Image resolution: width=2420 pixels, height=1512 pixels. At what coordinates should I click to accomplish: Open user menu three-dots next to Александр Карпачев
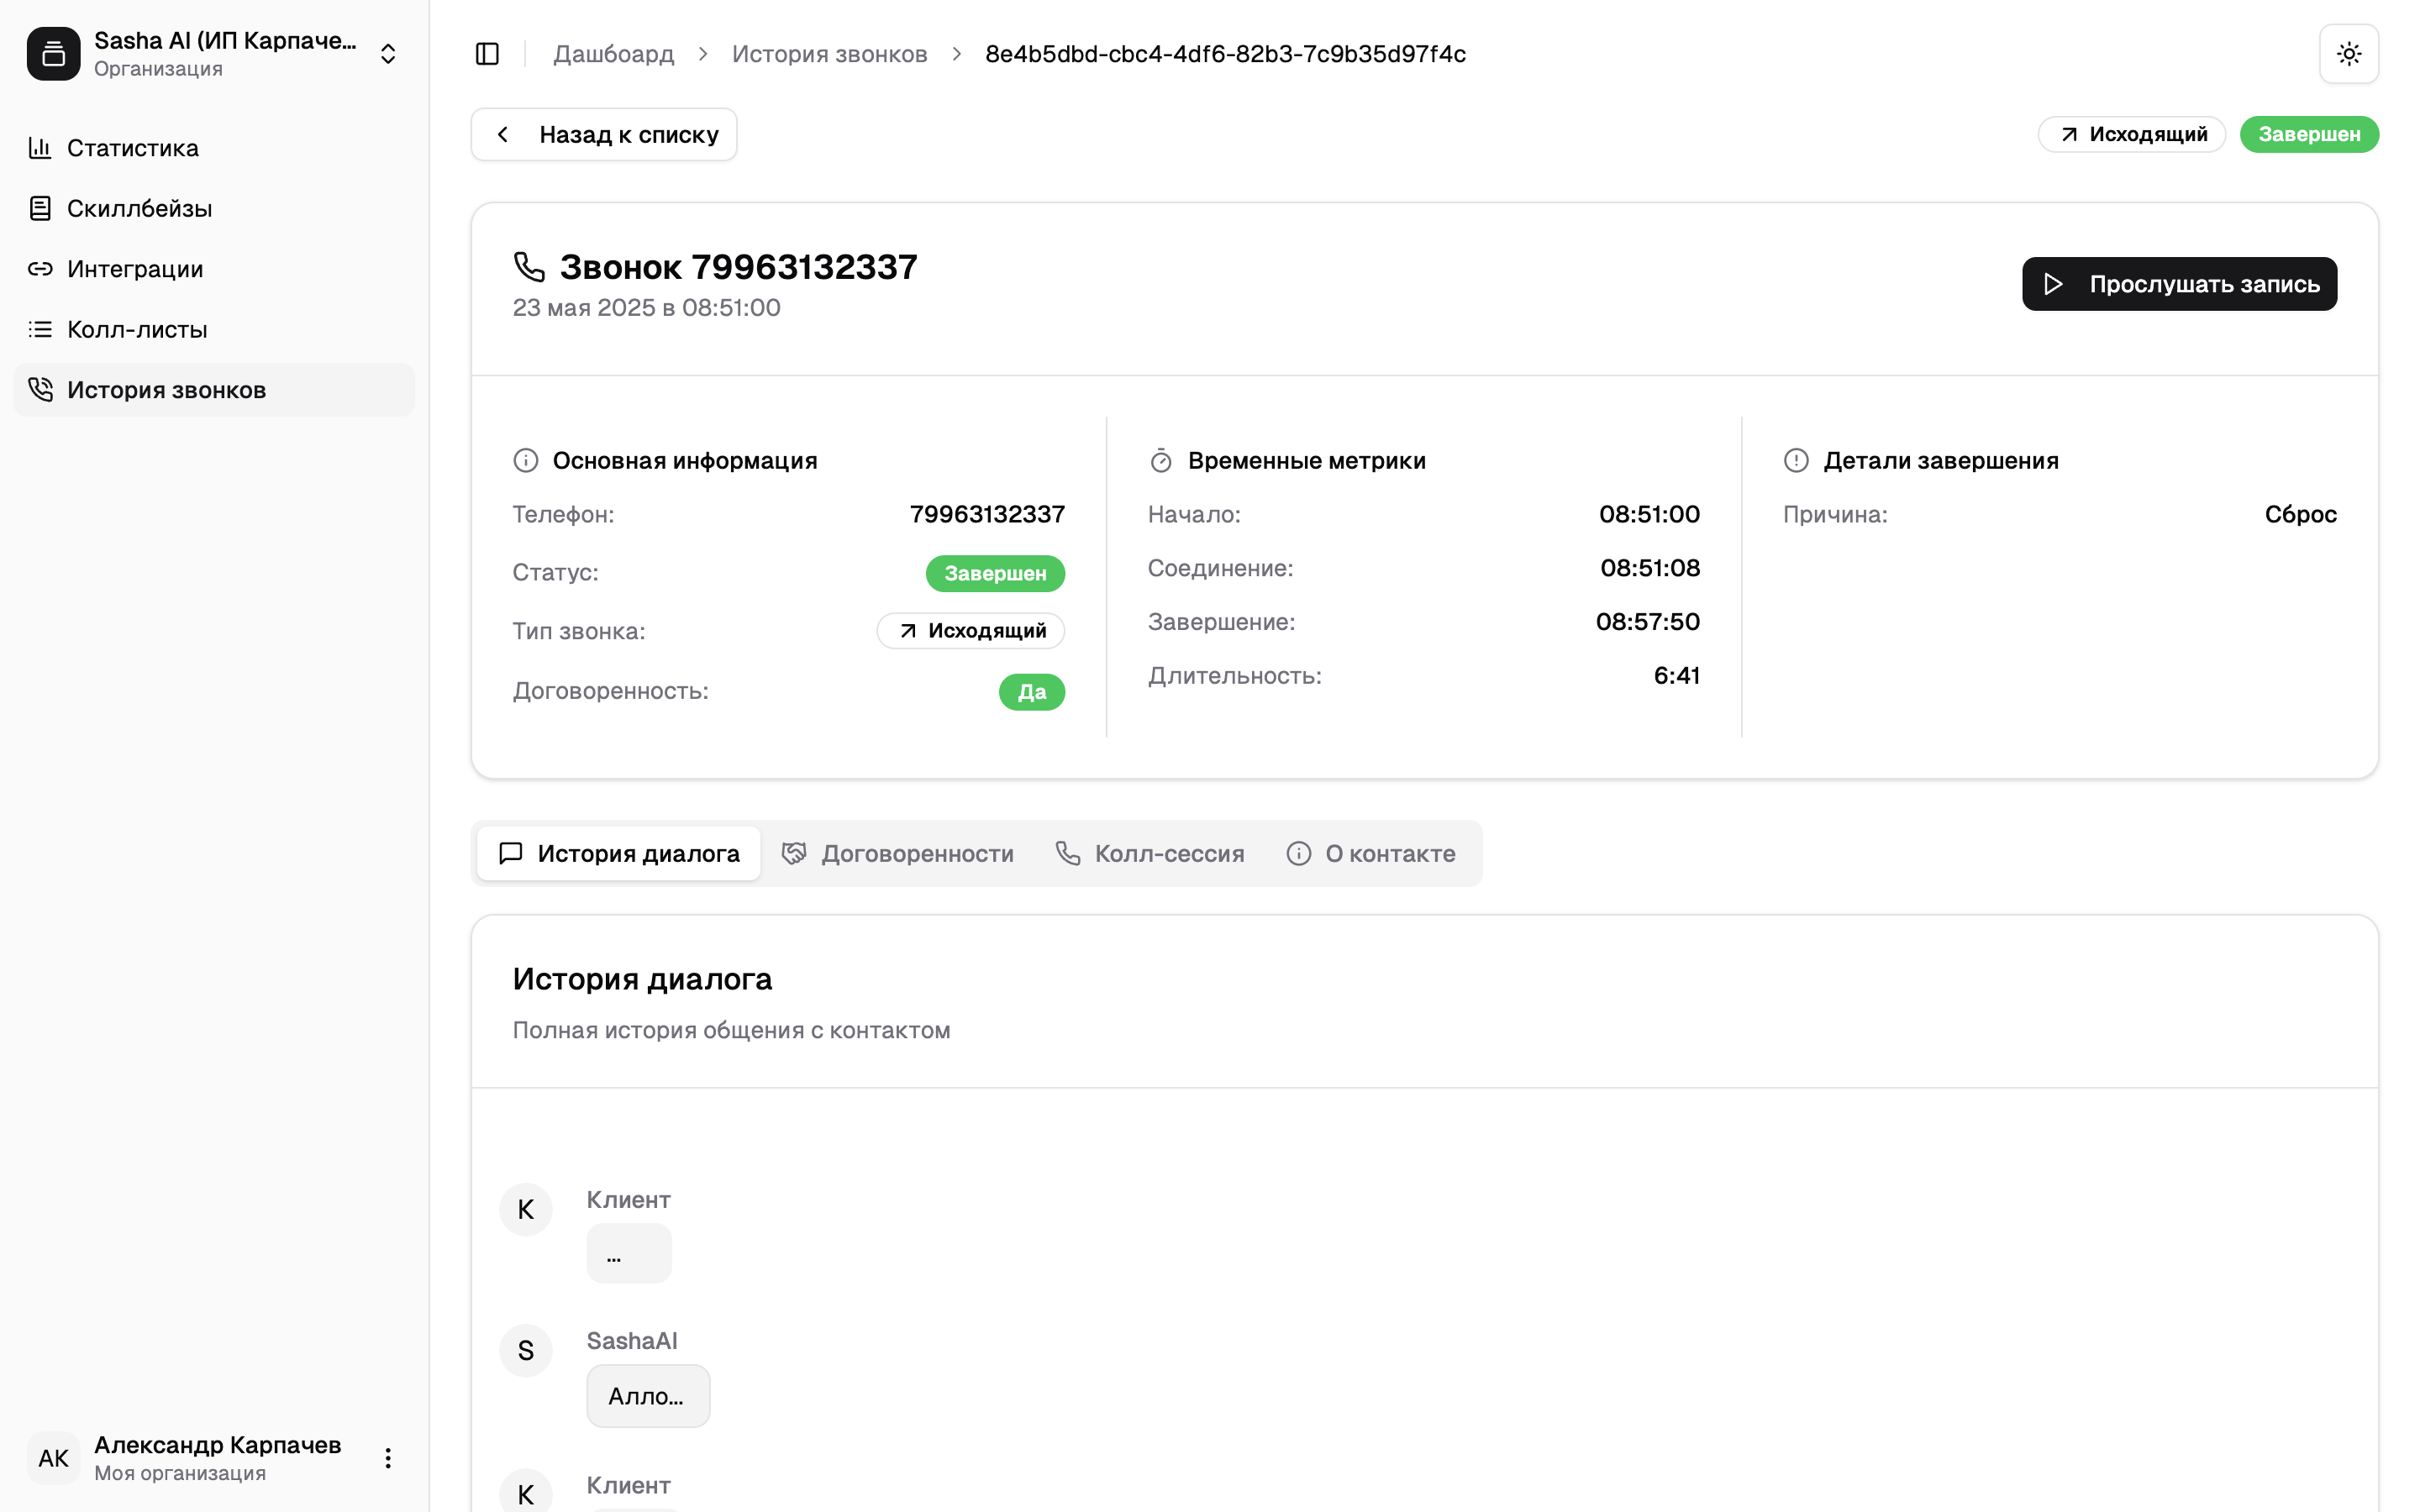pyautogui.click(x=388, y=1458)
